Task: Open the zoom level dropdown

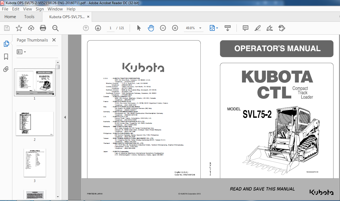Action: 200,28
